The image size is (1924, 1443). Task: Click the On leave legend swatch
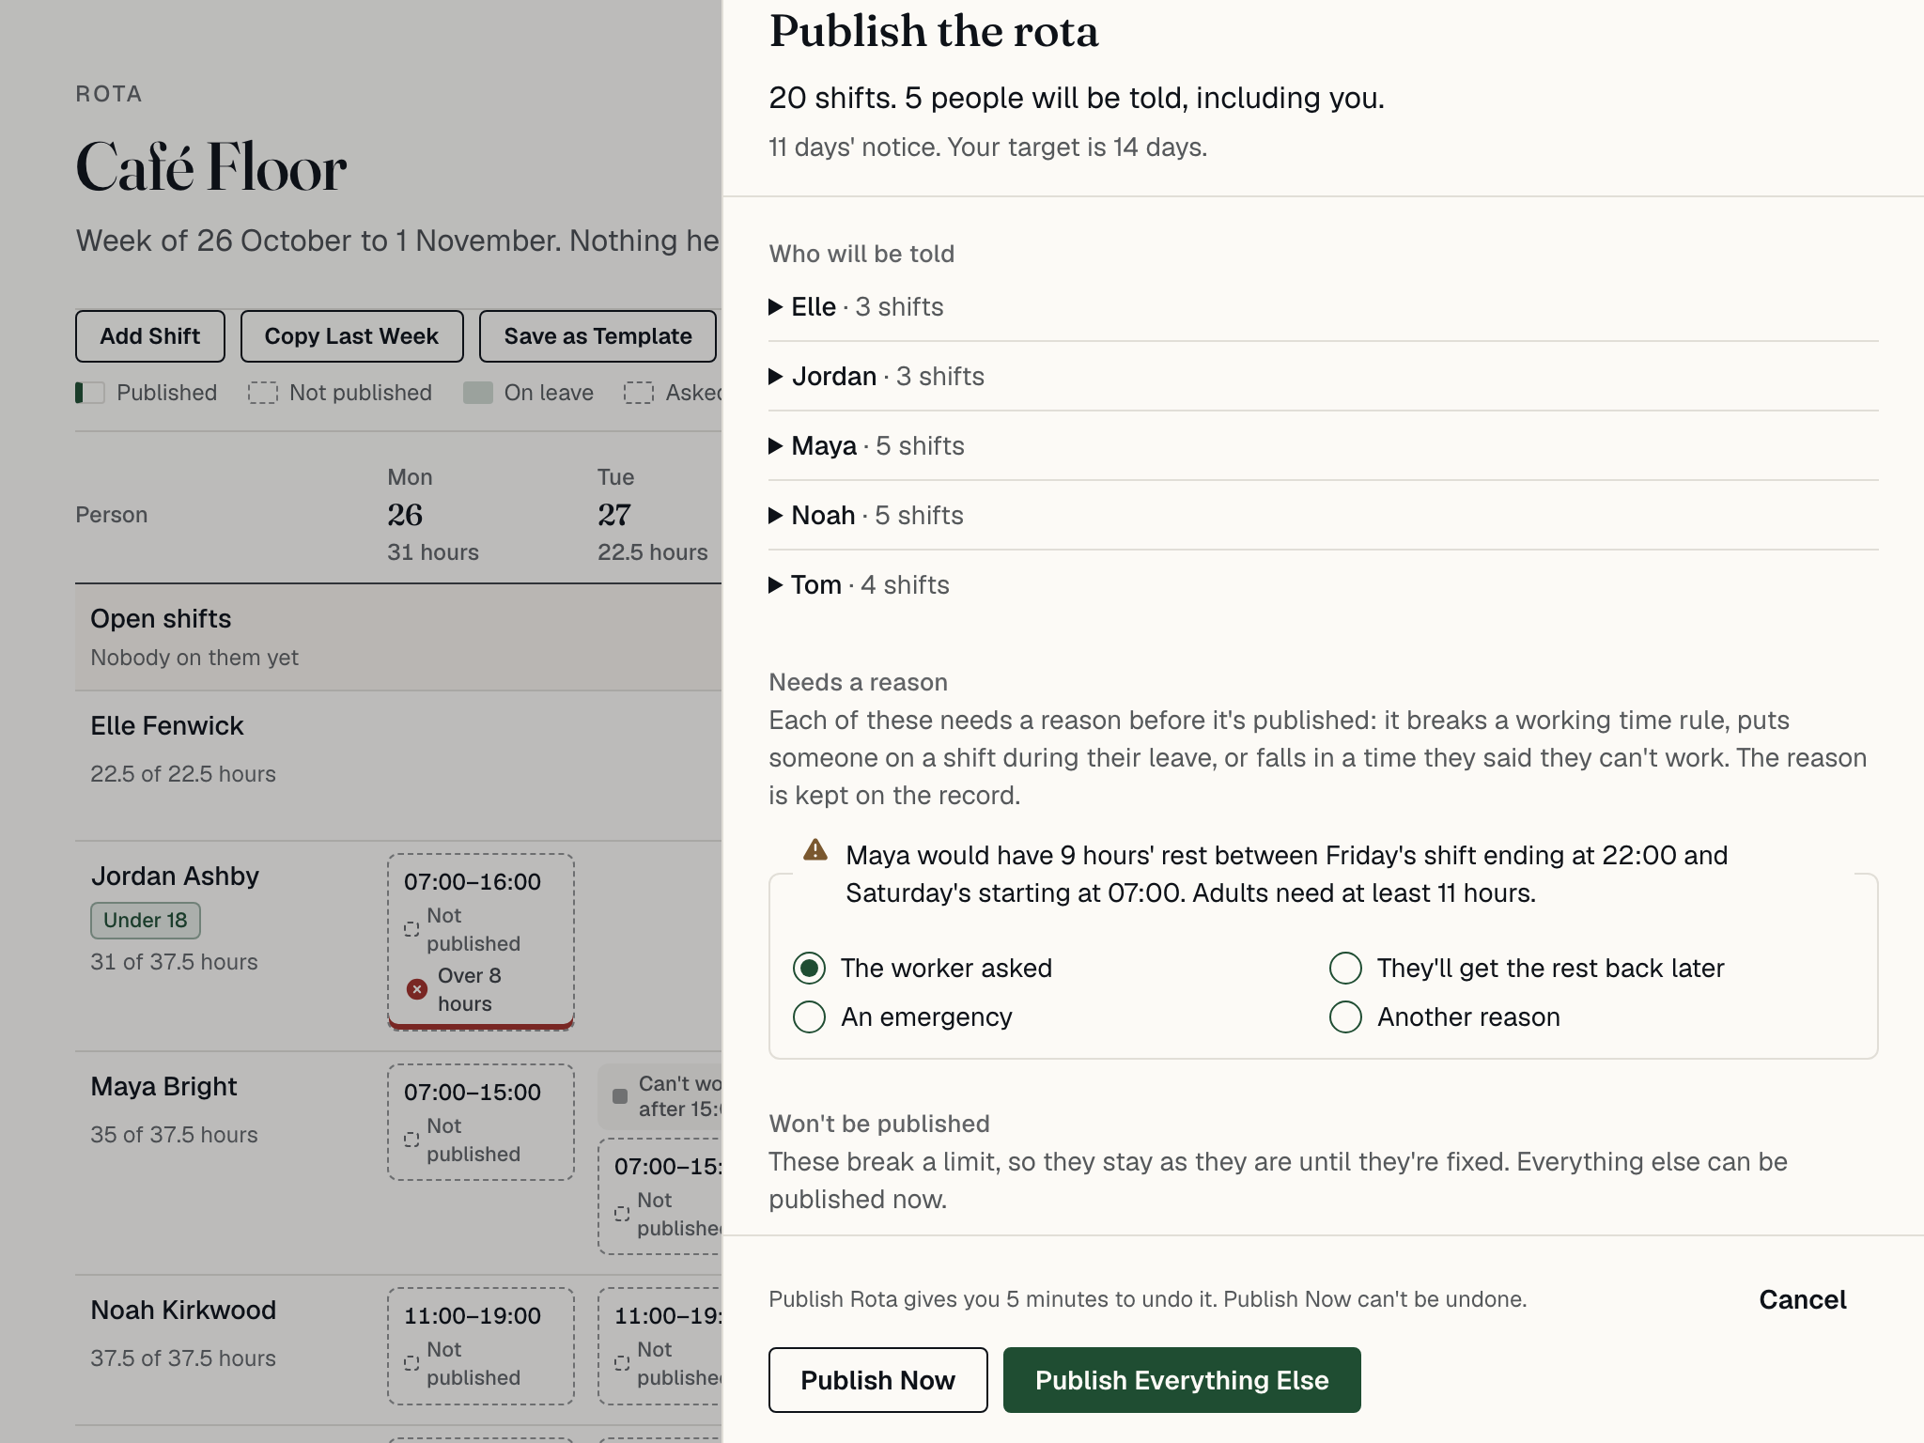(478, 393)
